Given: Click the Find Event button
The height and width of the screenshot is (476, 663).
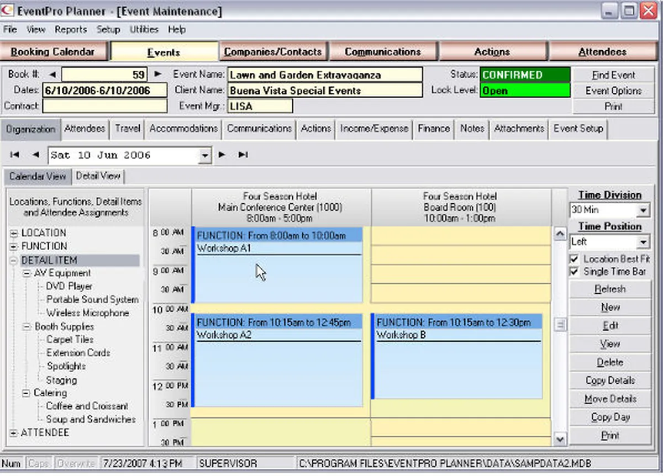Looking at the screenshot, I should pos(613,75).
